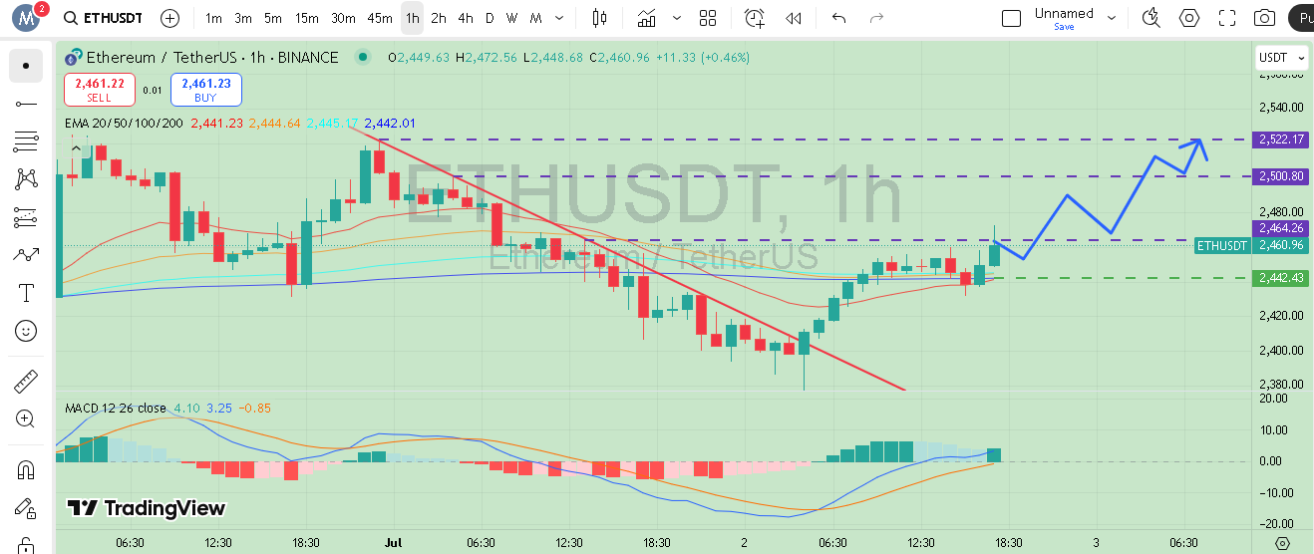The image size is (1314, 554).
Task: Take a chart snapshot with camera icon
Action: pos(1264,18)
